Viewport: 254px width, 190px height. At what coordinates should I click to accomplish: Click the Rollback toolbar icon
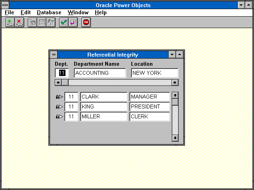(73, 23)
